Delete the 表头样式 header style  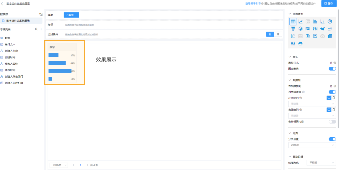(x=331, y=63)
